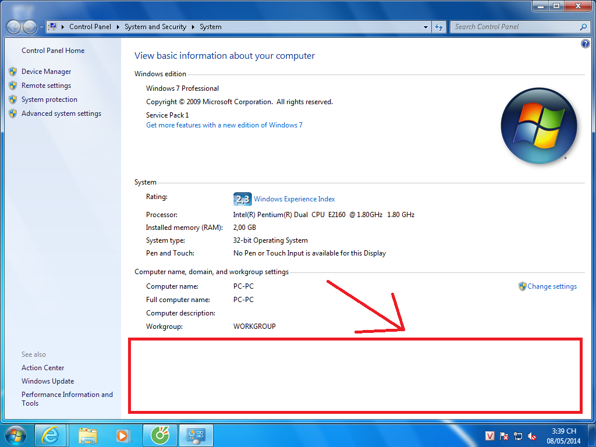Click Windows 7 Professional text
Image resolution: width=596 pixels, height=447 pixels.
(182, 88)
